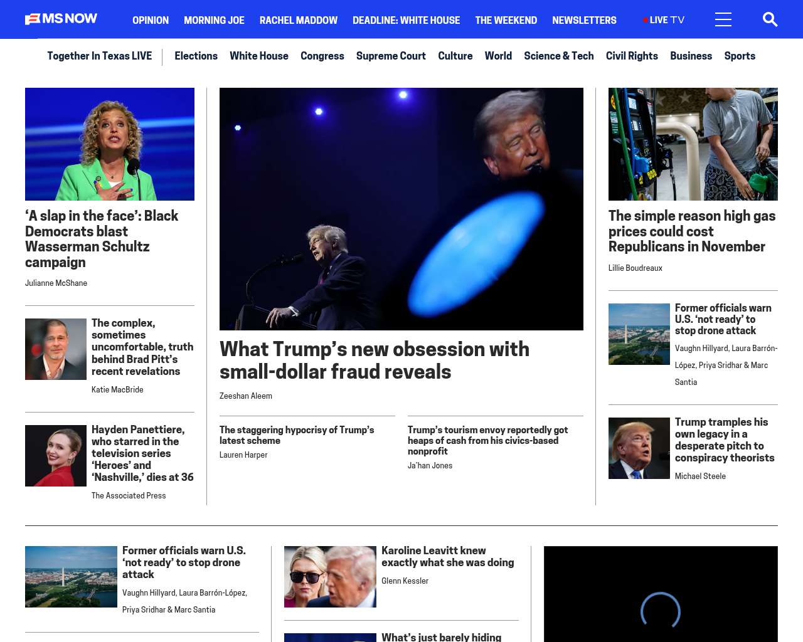This screenshot has width=803, height=642.
Task: Select the Culture topic
Action: [x=455, y=56]
